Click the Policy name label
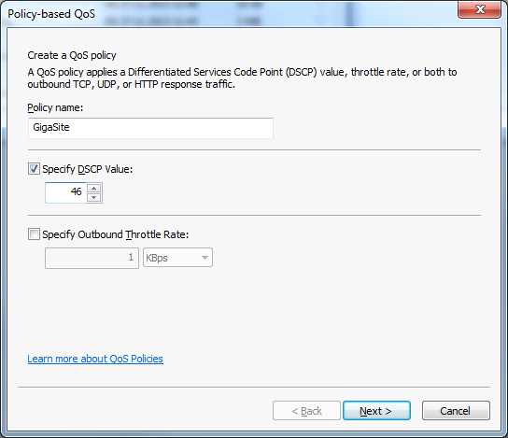 tap(55, 107)
